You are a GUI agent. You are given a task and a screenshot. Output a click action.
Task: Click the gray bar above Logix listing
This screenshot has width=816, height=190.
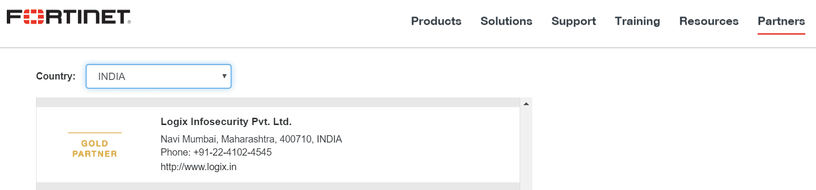278,102
